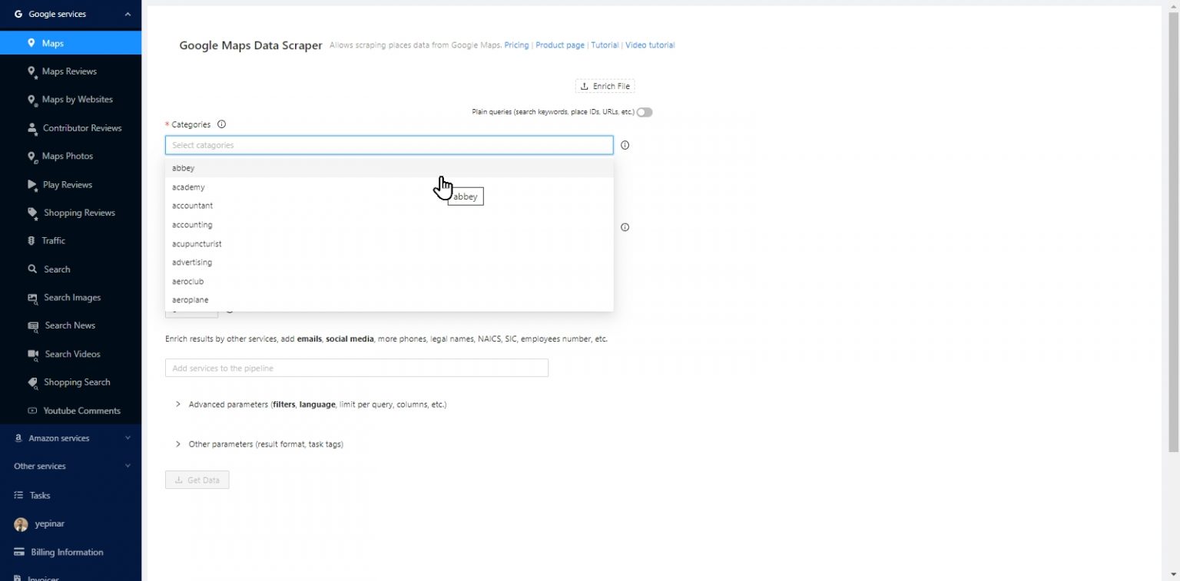The image size is (1180, 581).
Task: Click the Enrich File button
Action: point(605,86)
